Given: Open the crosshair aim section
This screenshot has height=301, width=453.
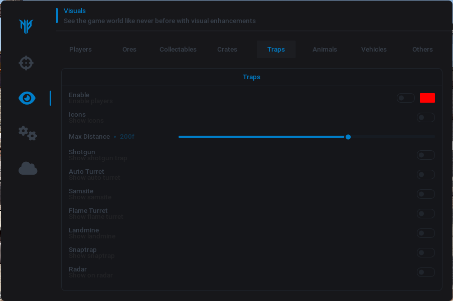Looking at the screenshot, I should point(26,63).
